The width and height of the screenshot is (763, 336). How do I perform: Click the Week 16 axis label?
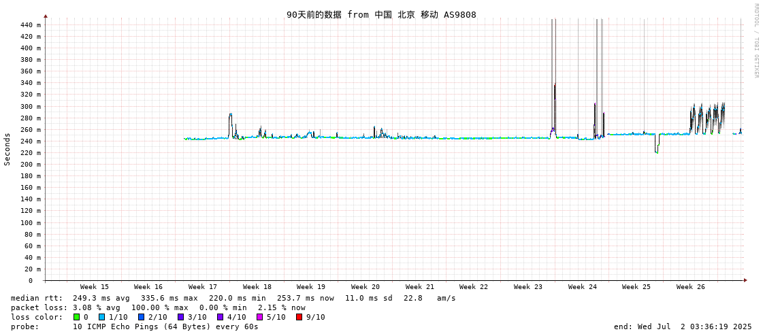[148, 287]
